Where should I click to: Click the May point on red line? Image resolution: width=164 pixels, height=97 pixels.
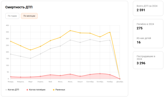pos(50,75)
